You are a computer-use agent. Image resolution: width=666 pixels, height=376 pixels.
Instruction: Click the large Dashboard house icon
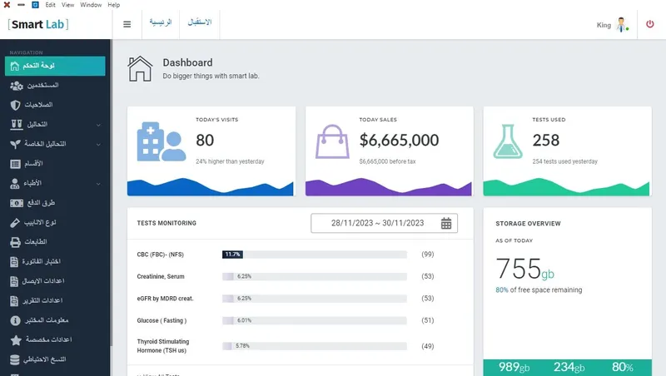[x=140, y=69]
